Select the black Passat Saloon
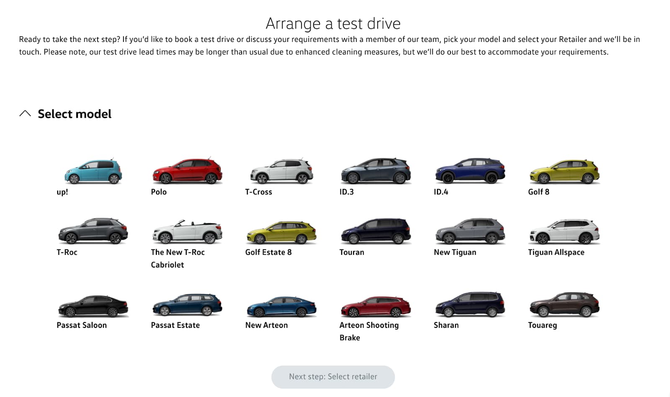 [x=93, y=304]
